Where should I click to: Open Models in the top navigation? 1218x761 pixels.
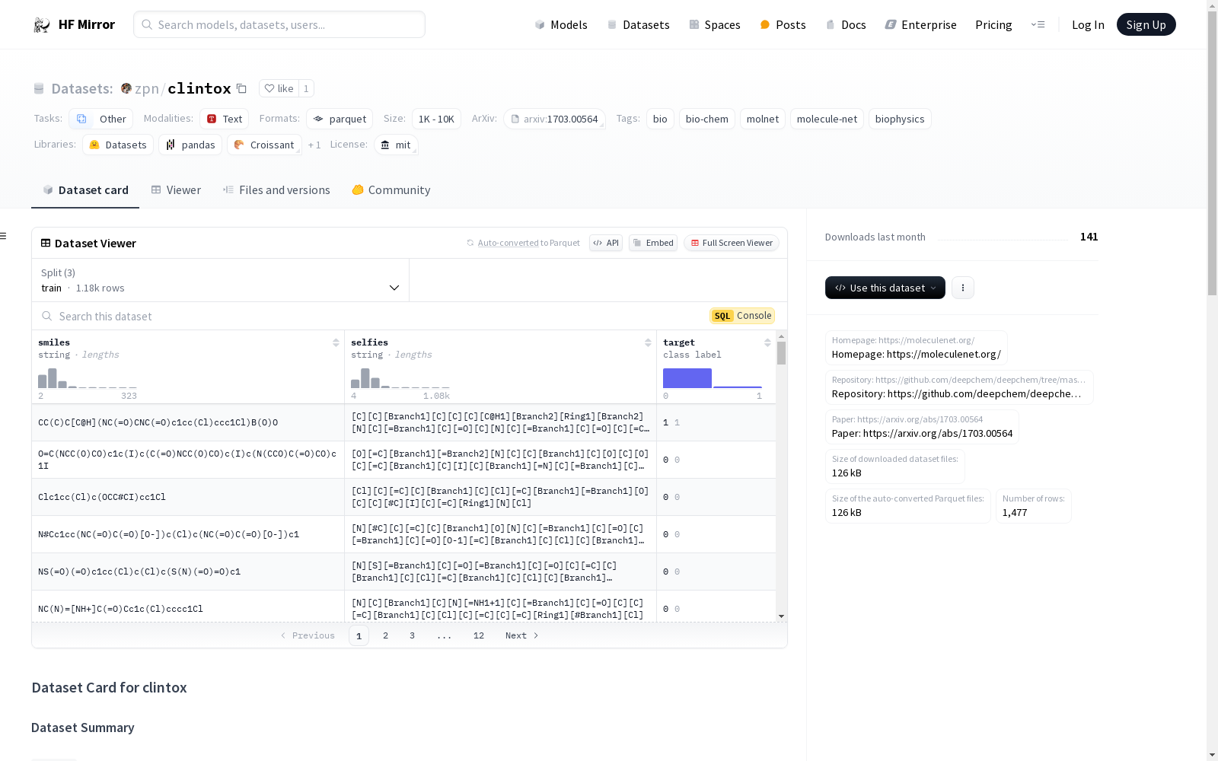561,24
